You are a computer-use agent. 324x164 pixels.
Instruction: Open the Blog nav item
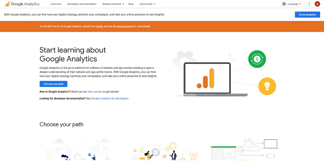click(x=131, y=4)
